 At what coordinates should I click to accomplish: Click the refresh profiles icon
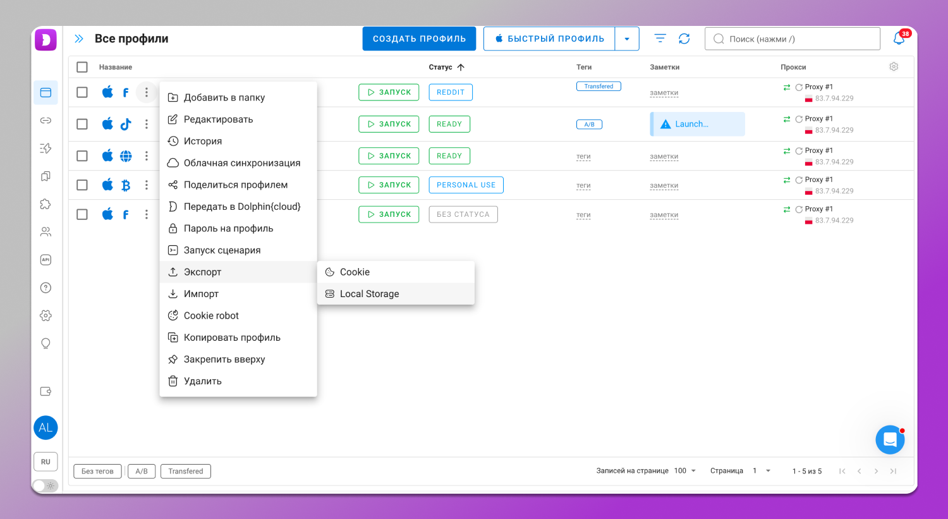coord(684,39)
